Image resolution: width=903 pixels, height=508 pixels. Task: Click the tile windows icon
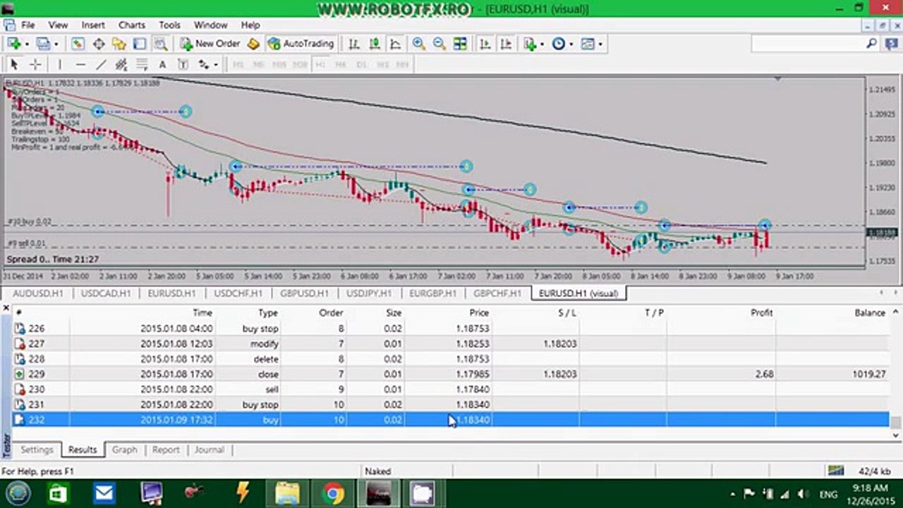click(460, 44)
